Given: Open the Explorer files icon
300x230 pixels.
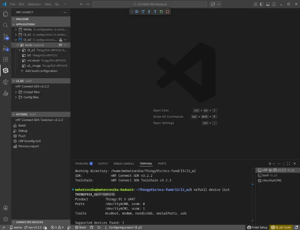Looking at the screenshot, I should (x=5, y=14).
